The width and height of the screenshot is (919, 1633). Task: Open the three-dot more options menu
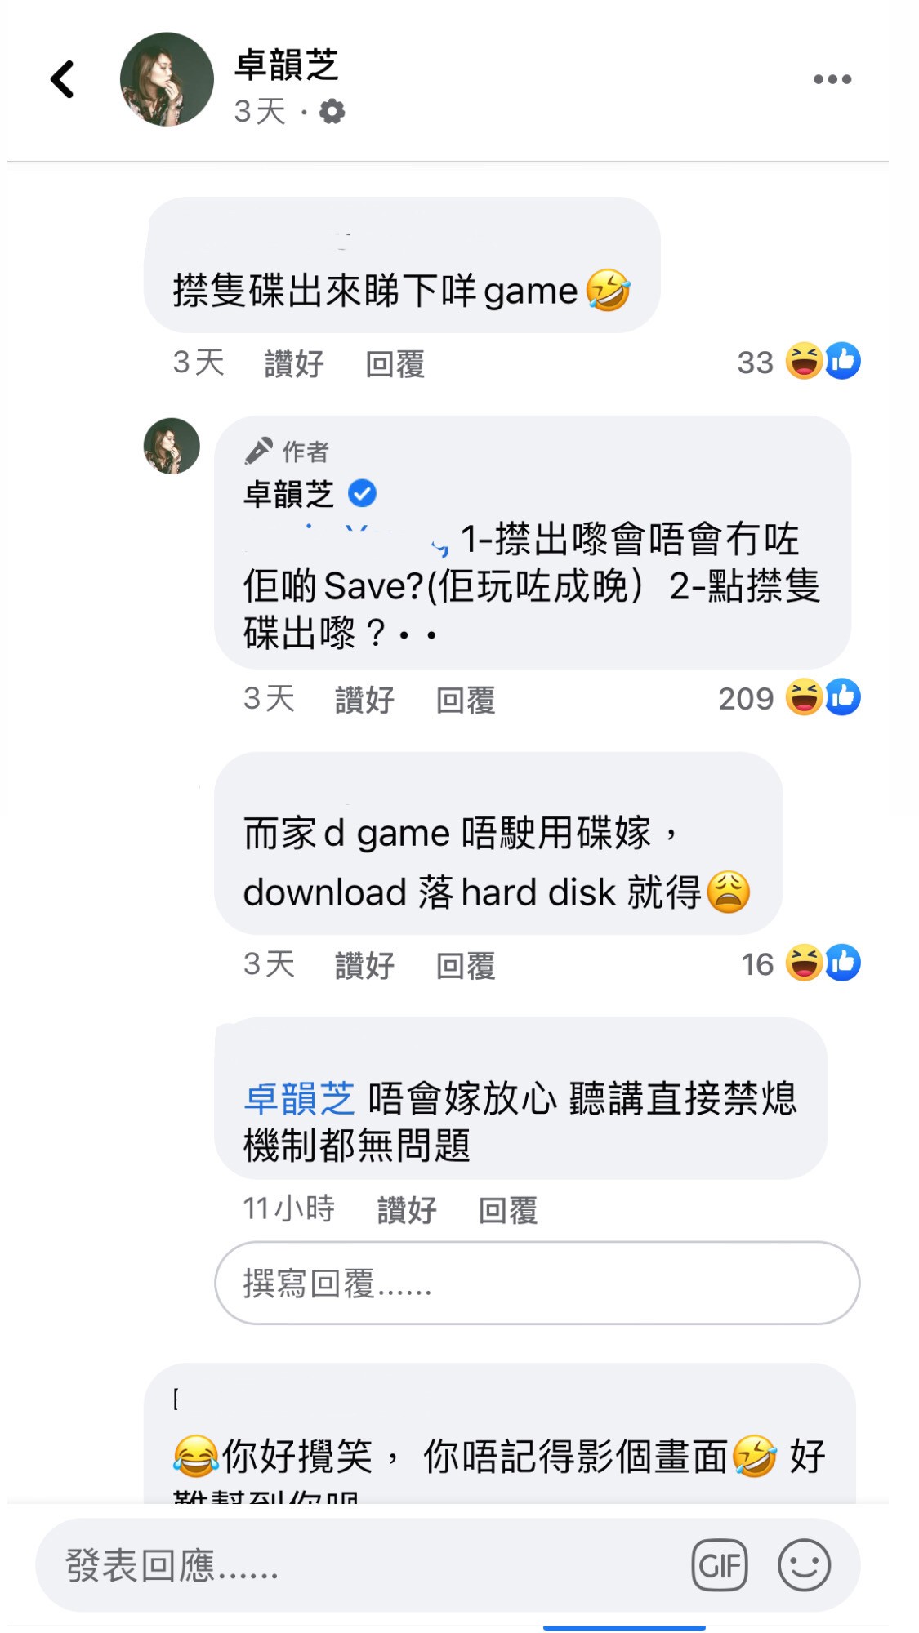click(x=832, y=79)
